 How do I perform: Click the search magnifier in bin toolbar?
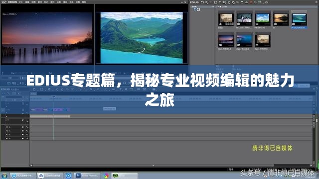tap(206, 2)
